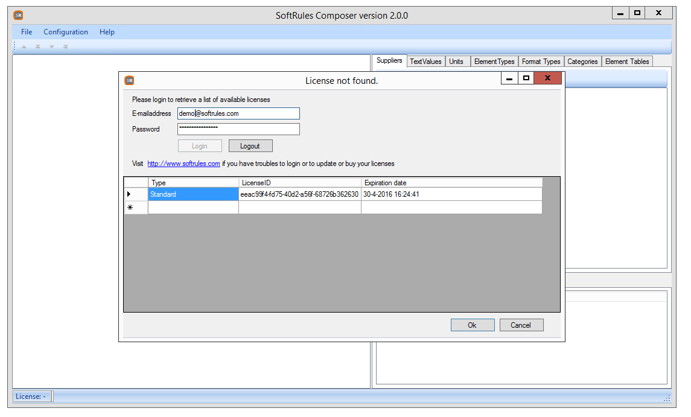Click the Logout button
Screen dimensions: 691x417
point(250,146)
